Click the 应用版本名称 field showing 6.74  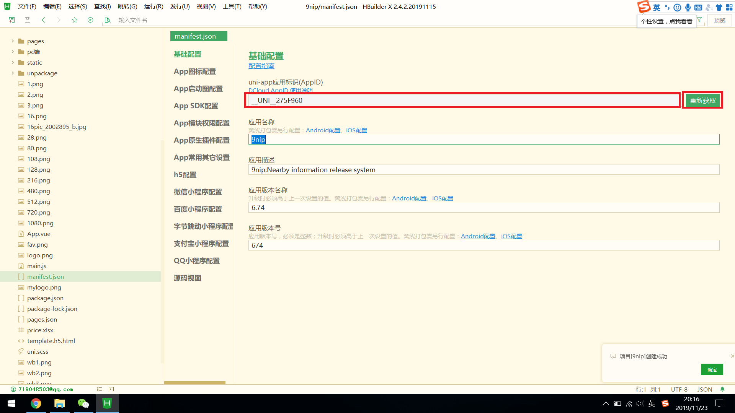point(484,207)
